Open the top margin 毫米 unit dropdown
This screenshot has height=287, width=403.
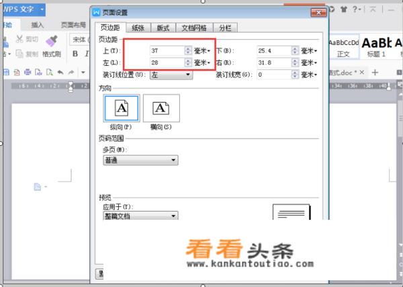point(202,50)
